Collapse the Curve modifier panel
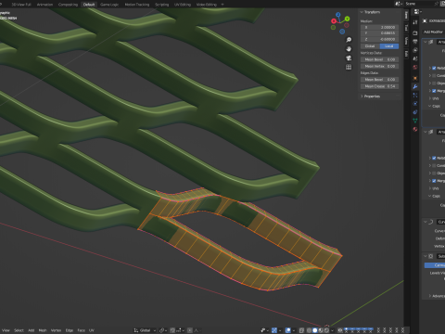This screenshot has width=445, height=334. click(x=426, y=222)
